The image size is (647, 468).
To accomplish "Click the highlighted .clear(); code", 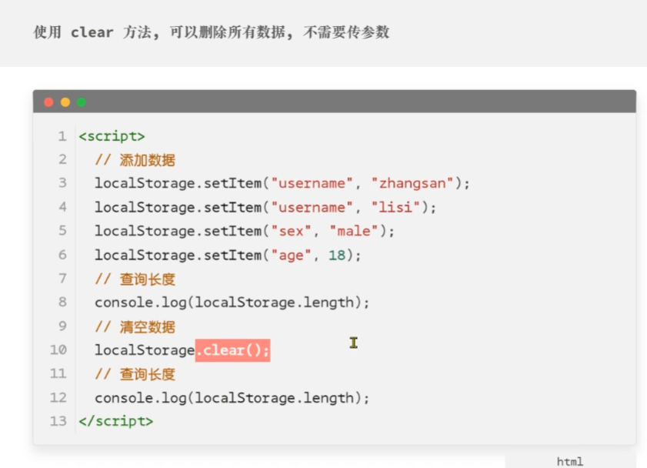I will (232, 350).
